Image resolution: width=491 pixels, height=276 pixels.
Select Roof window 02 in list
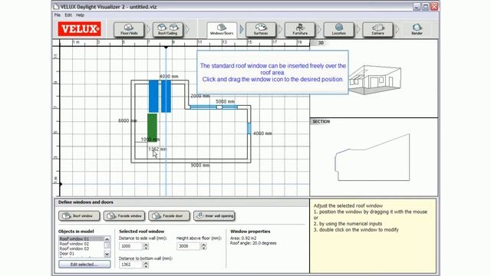tap(81, 244)
